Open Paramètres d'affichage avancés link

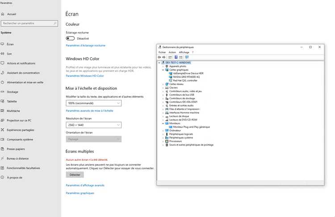[x=85, y=185]
